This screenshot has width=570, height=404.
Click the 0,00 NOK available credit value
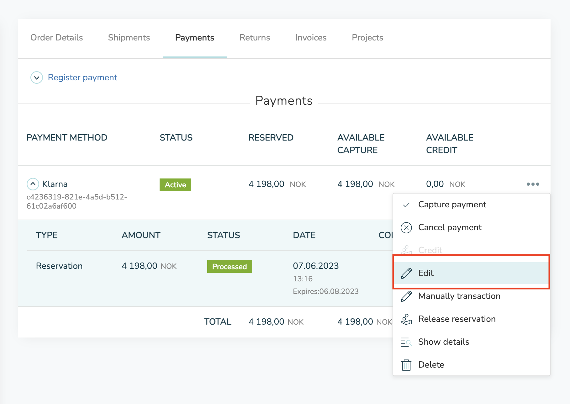coord(446,184)
